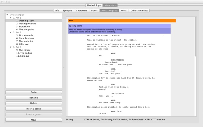Click the Move button

click(34, 120)
